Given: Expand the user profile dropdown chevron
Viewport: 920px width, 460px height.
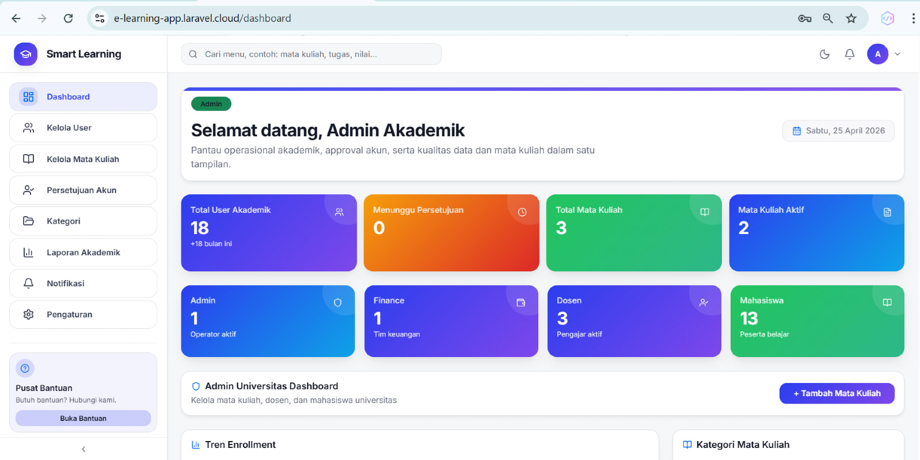Looking at the screenshot, I should [x=898, y=54].
